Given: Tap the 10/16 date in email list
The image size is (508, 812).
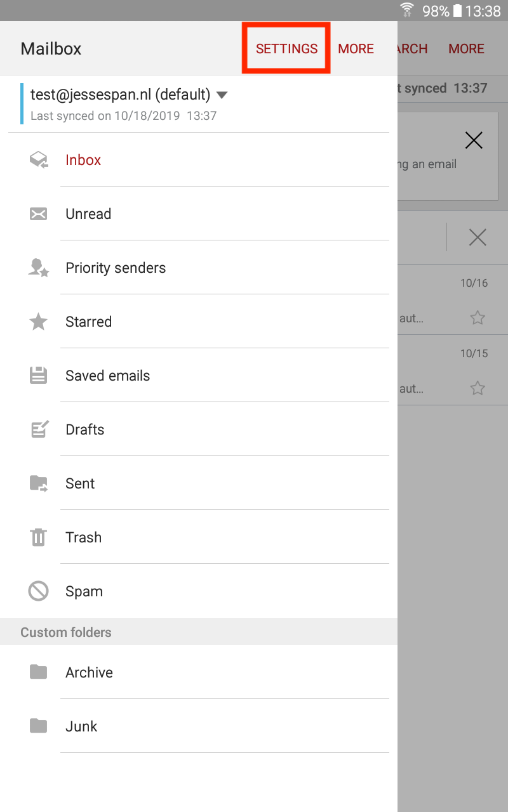Looking at the screenshot, I should pyautogui.click(x=474, y=283).
